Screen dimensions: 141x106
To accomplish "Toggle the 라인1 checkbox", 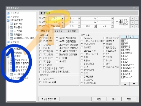I will (40, 18).
